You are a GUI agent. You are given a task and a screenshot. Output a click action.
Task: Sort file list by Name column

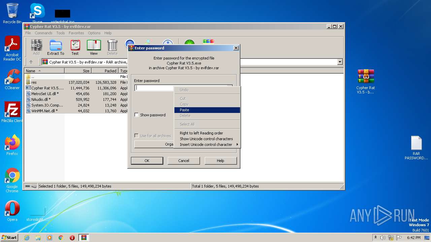pos(44,71)
